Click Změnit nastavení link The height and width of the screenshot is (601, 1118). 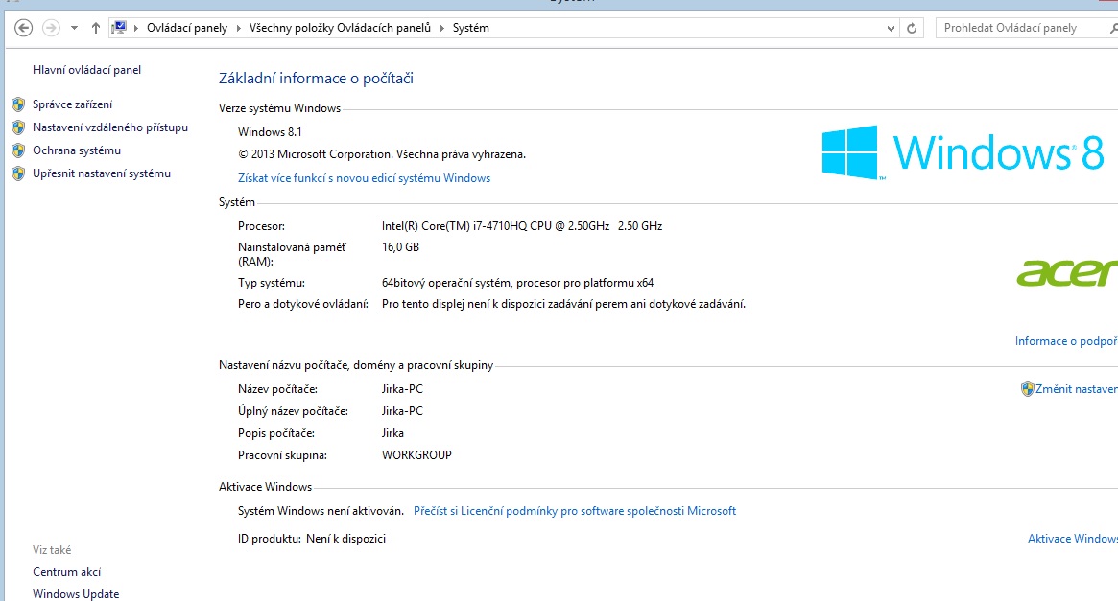[x=1076, y=389]
